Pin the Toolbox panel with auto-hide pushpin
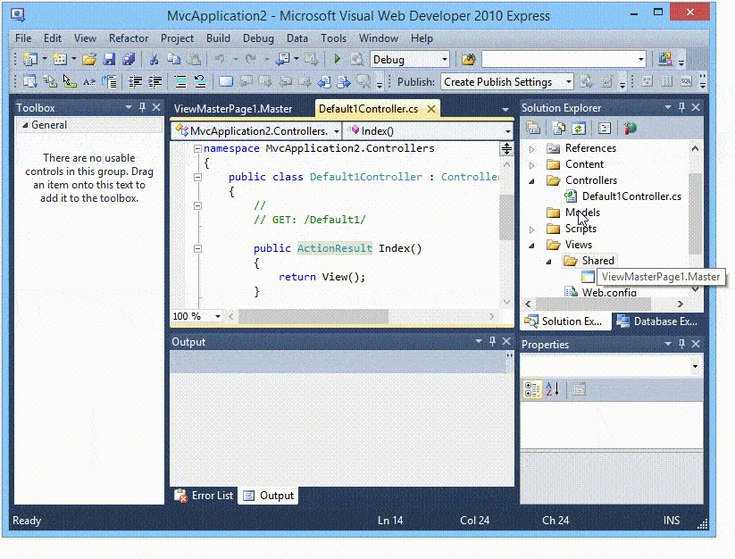 [143, 107]
